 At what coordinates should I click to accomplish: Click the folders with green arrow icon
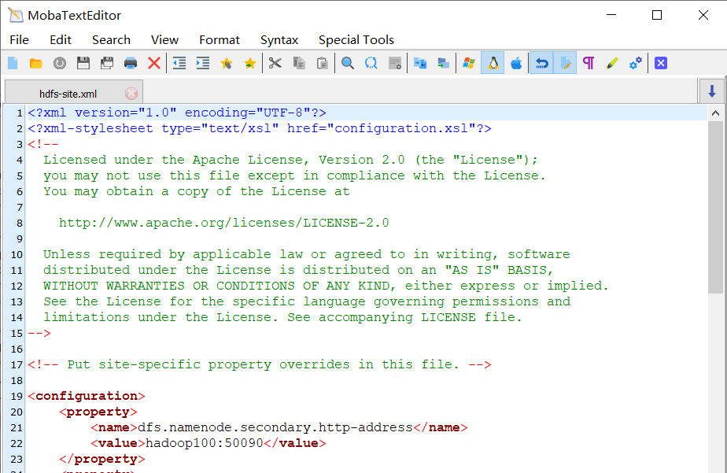[x=443, y=63]
